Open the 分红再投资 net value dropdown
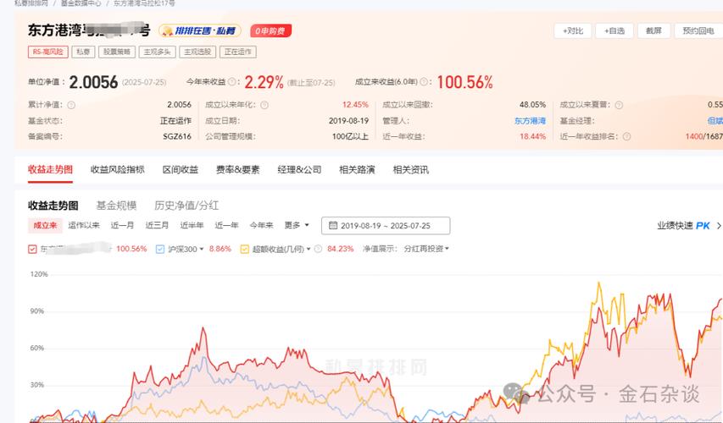Viewport: 723px width, 423px height. point(426,249)
